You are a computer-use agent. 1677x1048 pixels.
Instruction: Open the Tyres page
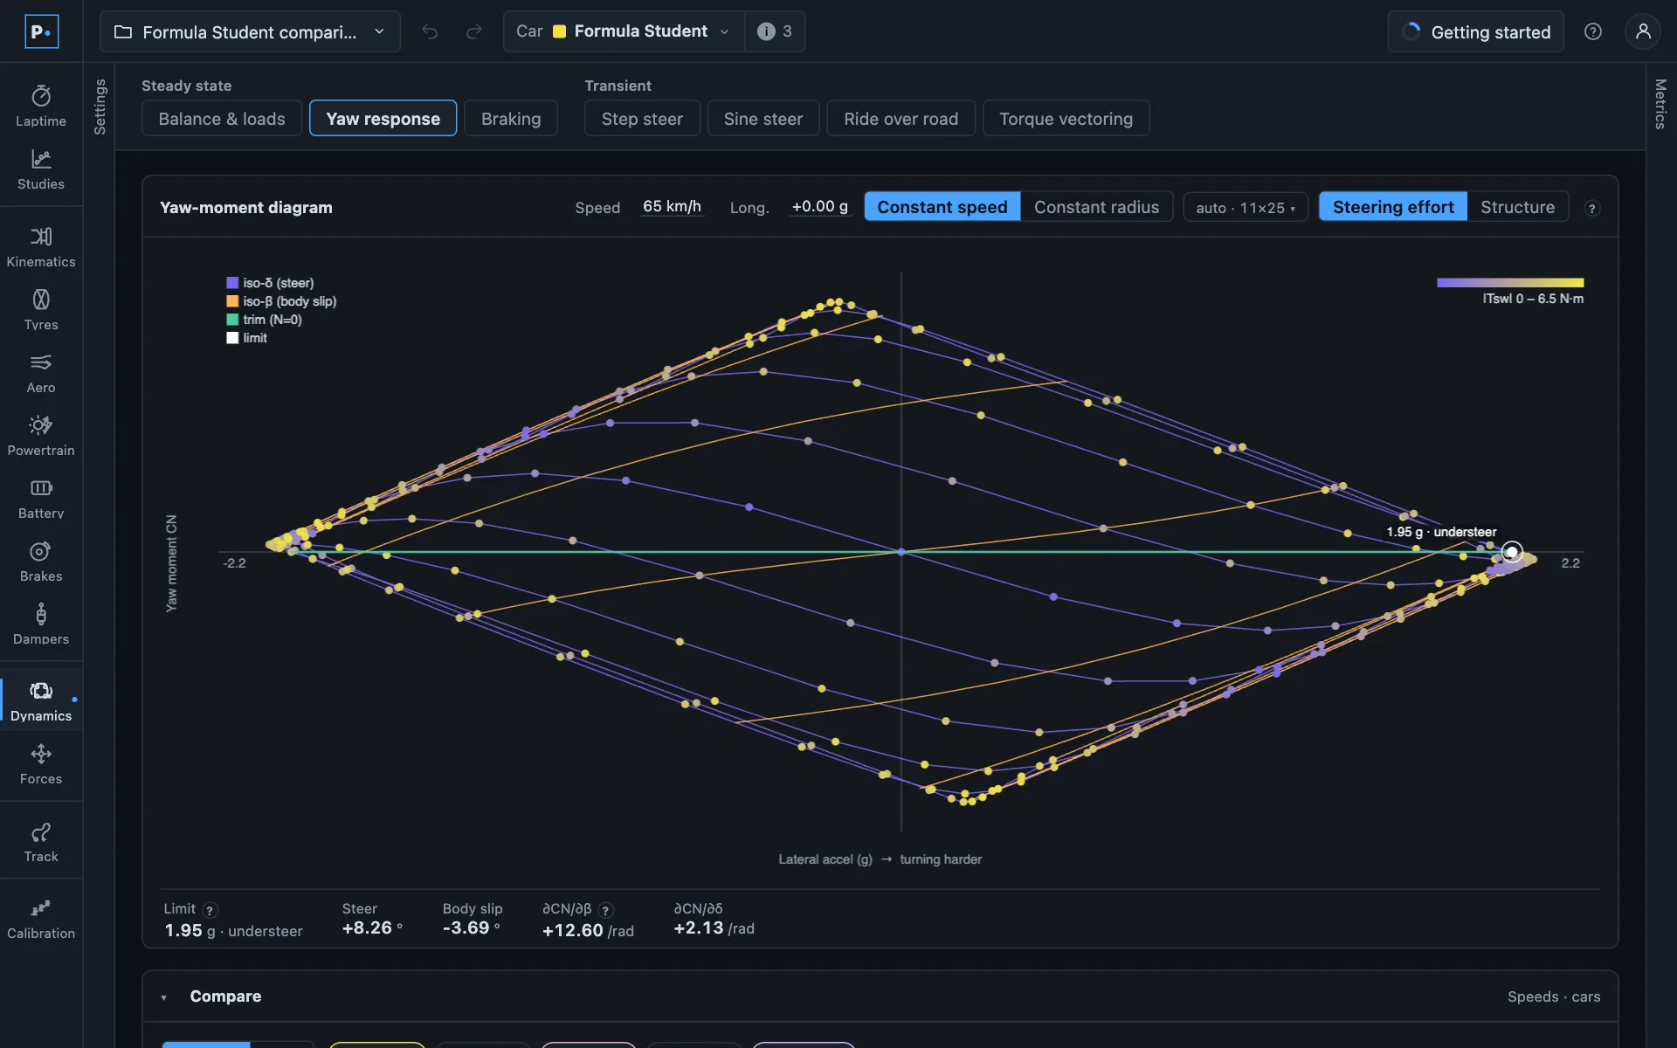pos(41,310)
